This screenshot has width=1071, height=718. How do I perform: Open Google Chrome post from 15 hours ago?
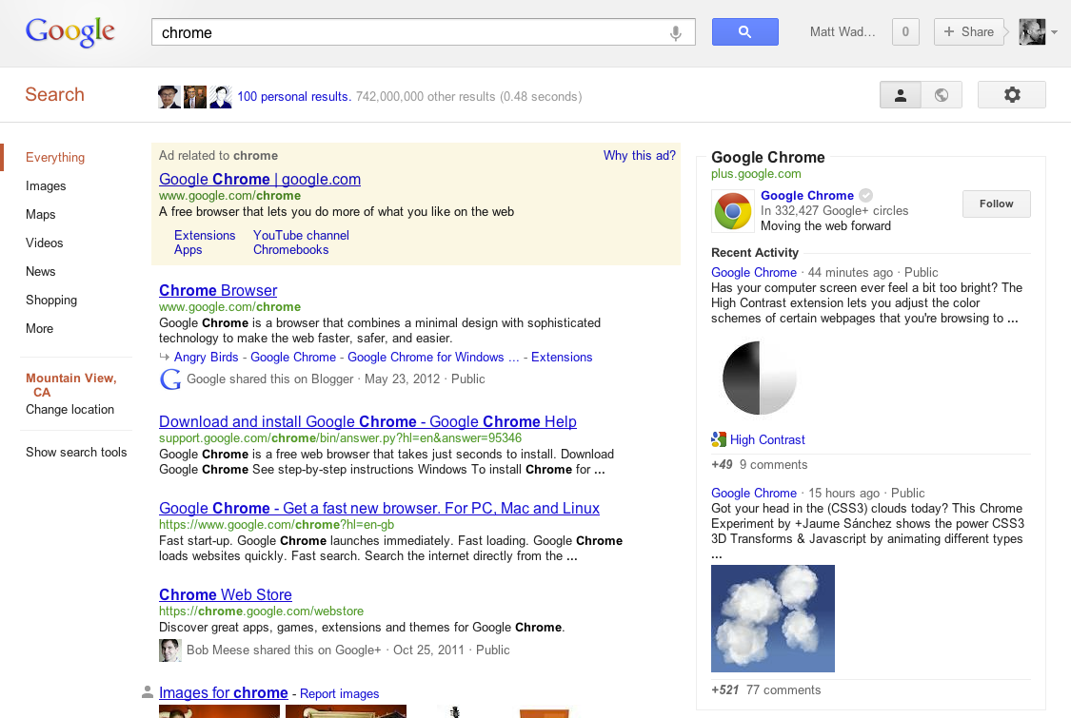point(753,493)
